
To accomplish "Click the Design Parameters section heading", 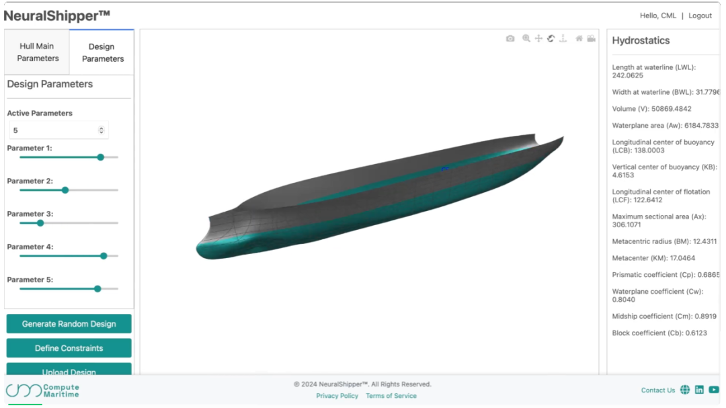I will [x=50, y=84].
